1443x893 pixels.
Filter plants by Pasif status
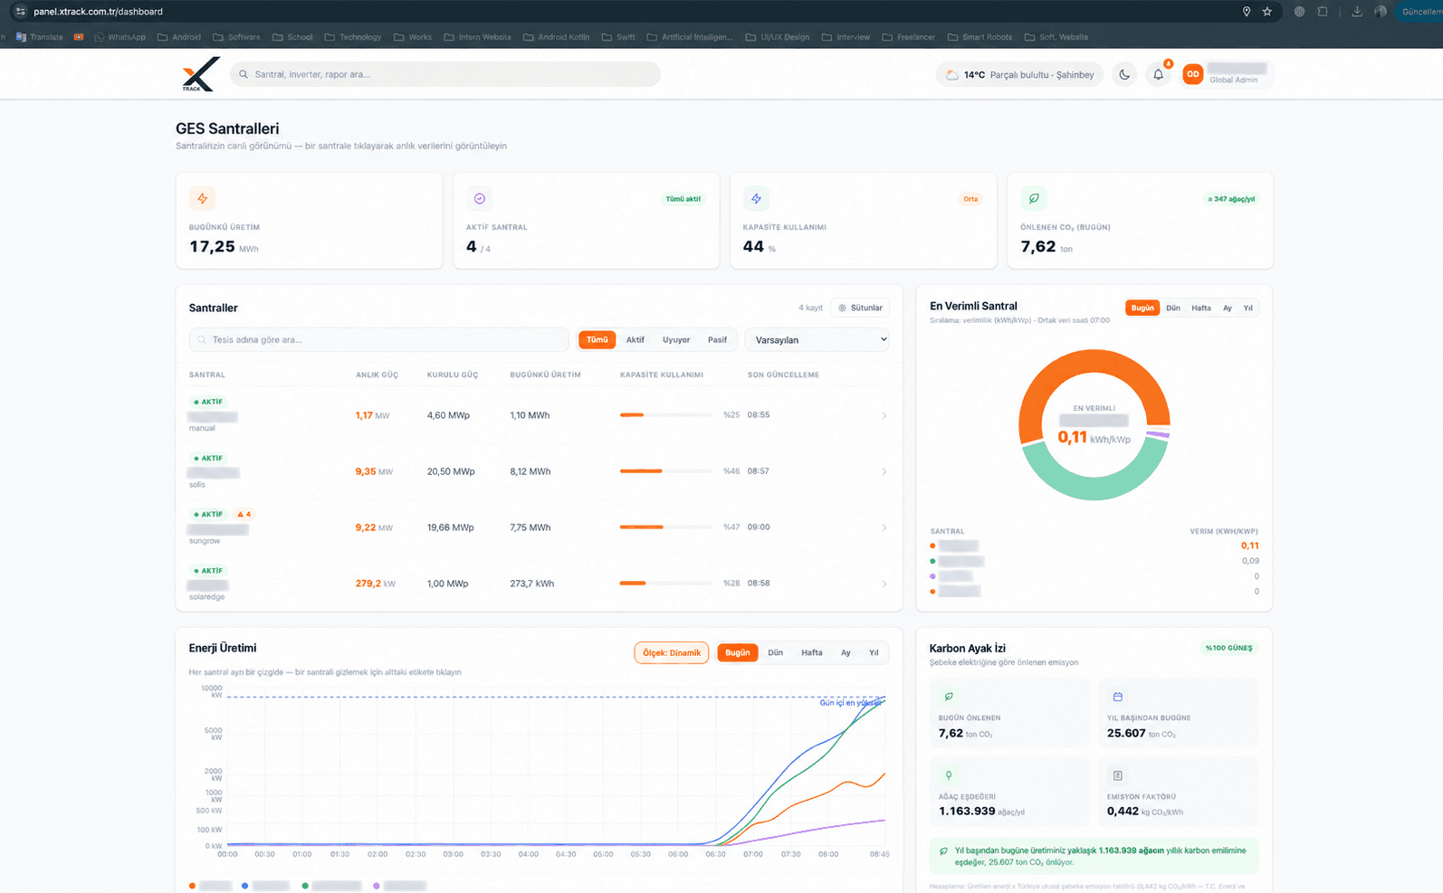point(717,340)
